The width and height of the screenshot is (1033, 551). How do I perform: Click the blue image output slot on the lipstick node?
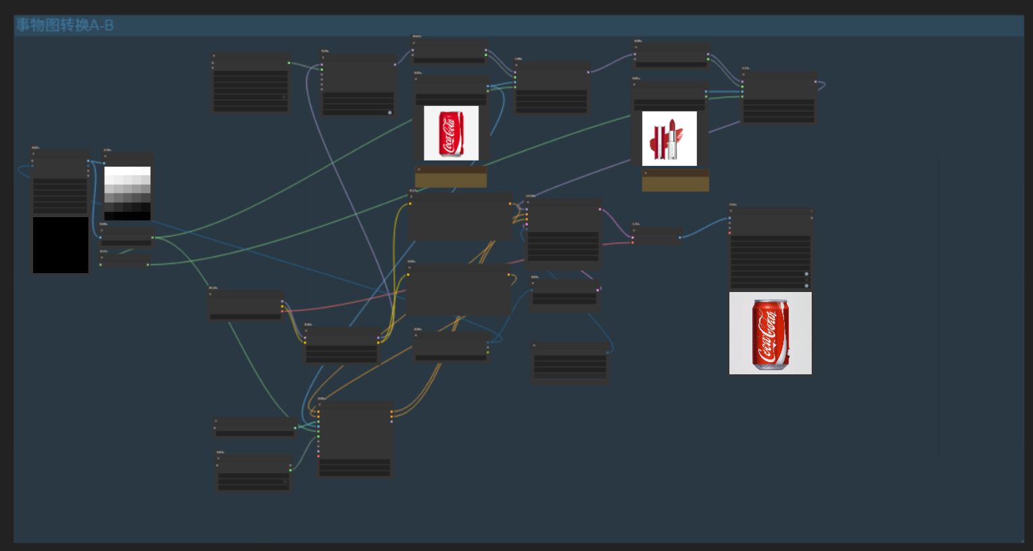706,92
